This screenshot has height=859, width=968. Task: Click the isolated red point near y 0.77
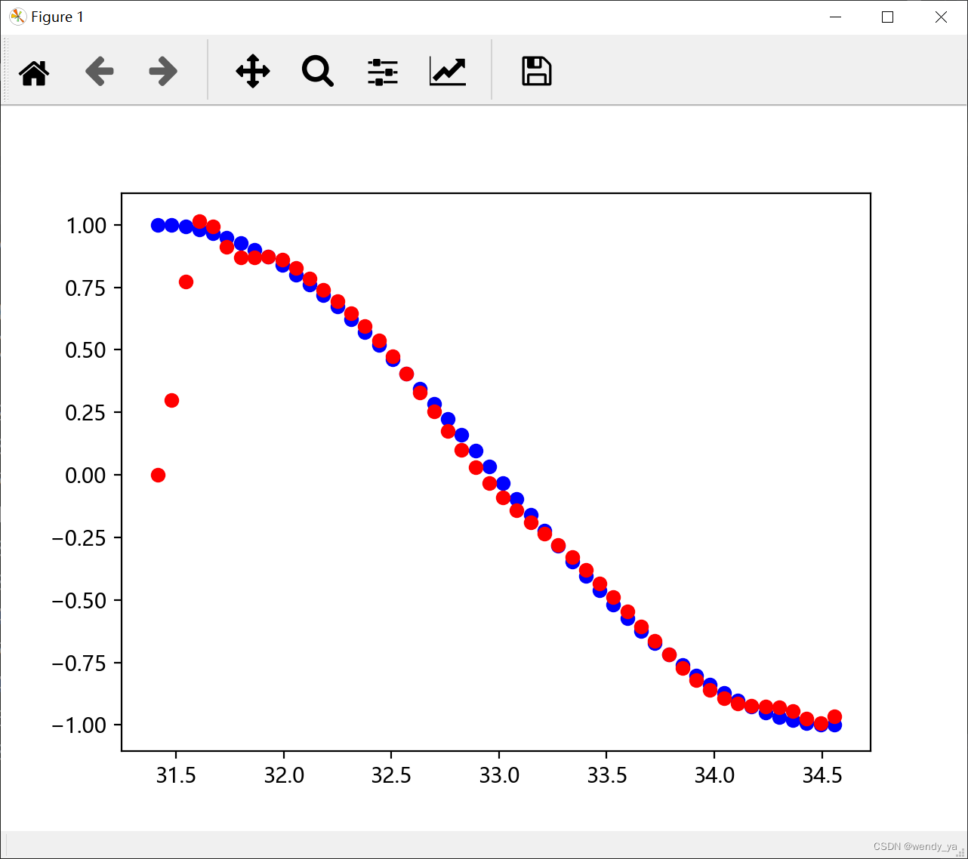[x=186, y=282]
